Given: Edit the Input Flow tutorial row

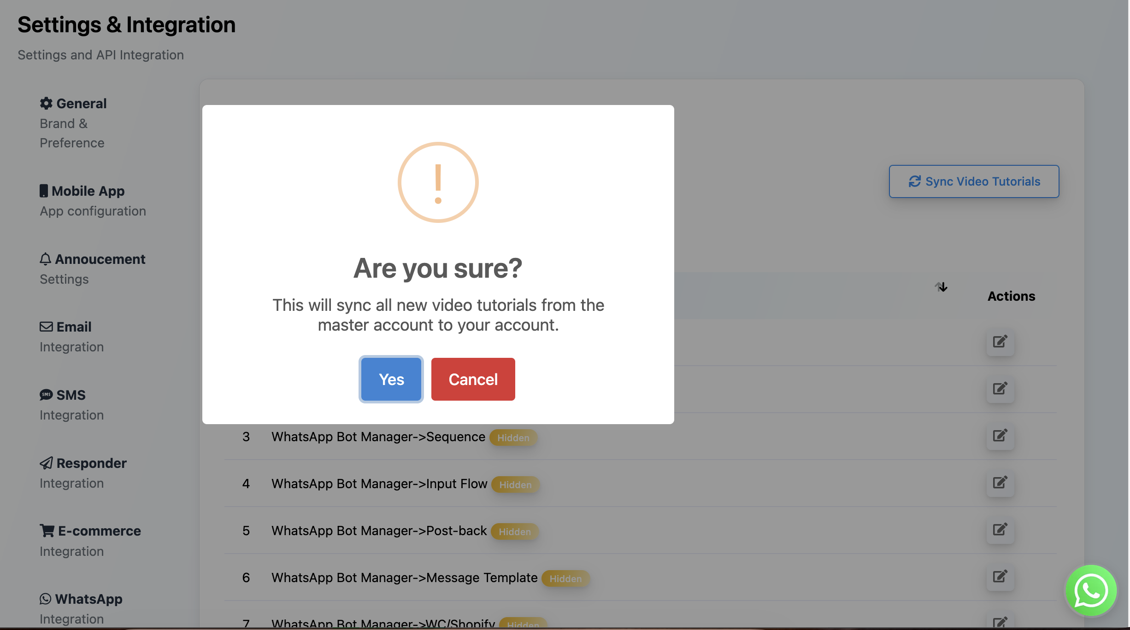Looking at the screenshot, I should [1000, 483].
